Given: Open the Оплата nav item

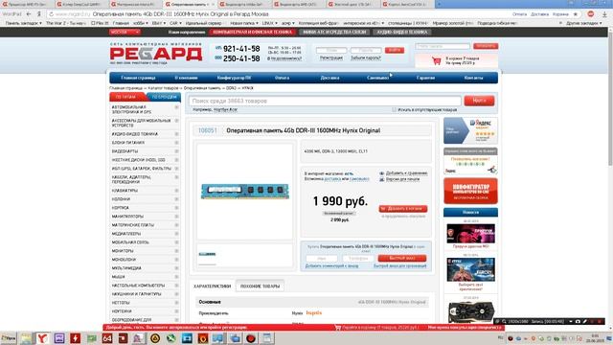Looking at the screenshot, I should tap(282, 78).
